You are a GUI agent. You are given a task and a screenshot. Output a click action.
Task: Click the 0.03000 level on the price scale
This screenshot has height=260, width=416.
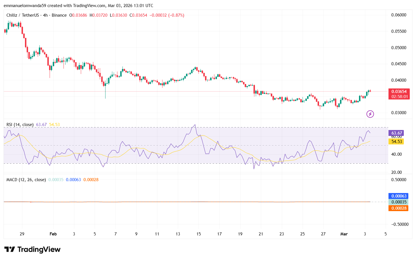click(399, 112)
